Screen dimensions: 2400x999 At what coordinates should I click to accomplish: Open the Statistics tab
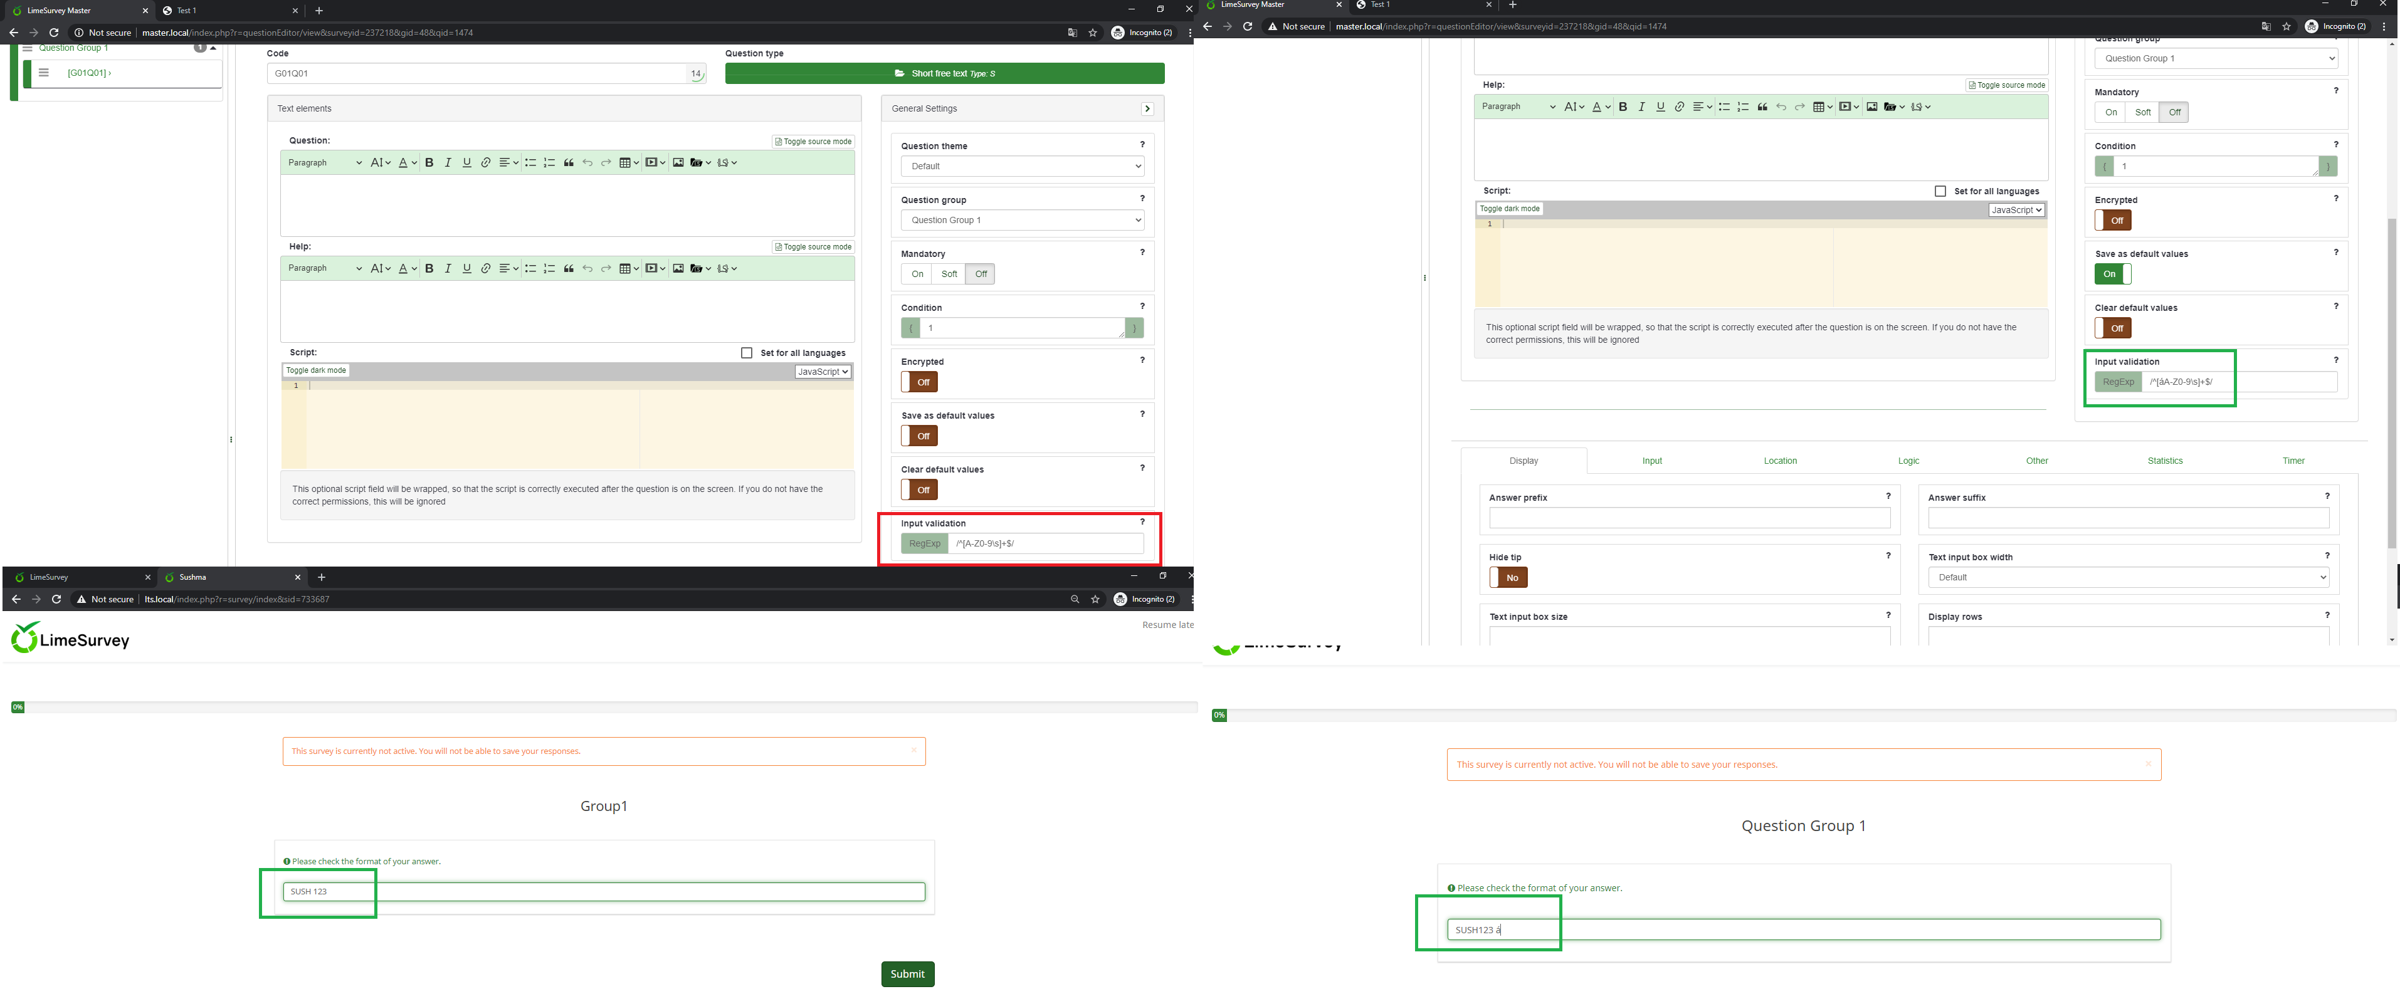tap(2164, 461)
